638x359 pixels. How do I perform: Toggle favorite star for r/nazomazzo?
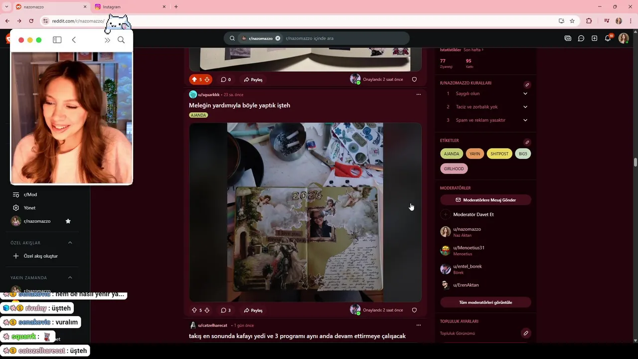pyautogui.click(x=68, y=221)
